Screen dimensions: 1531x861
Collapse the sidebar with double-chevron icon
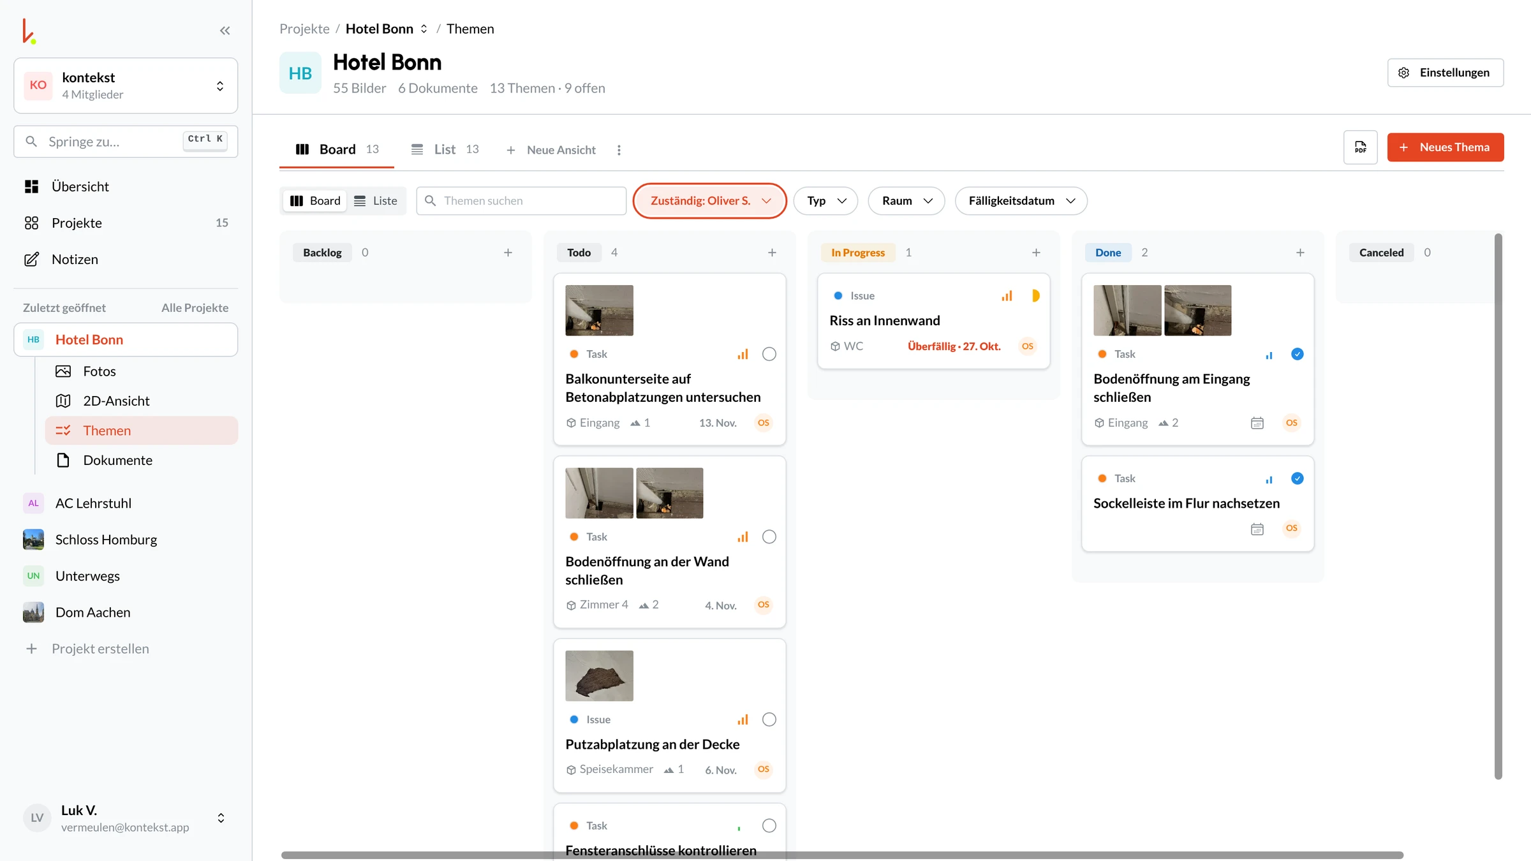225,31
